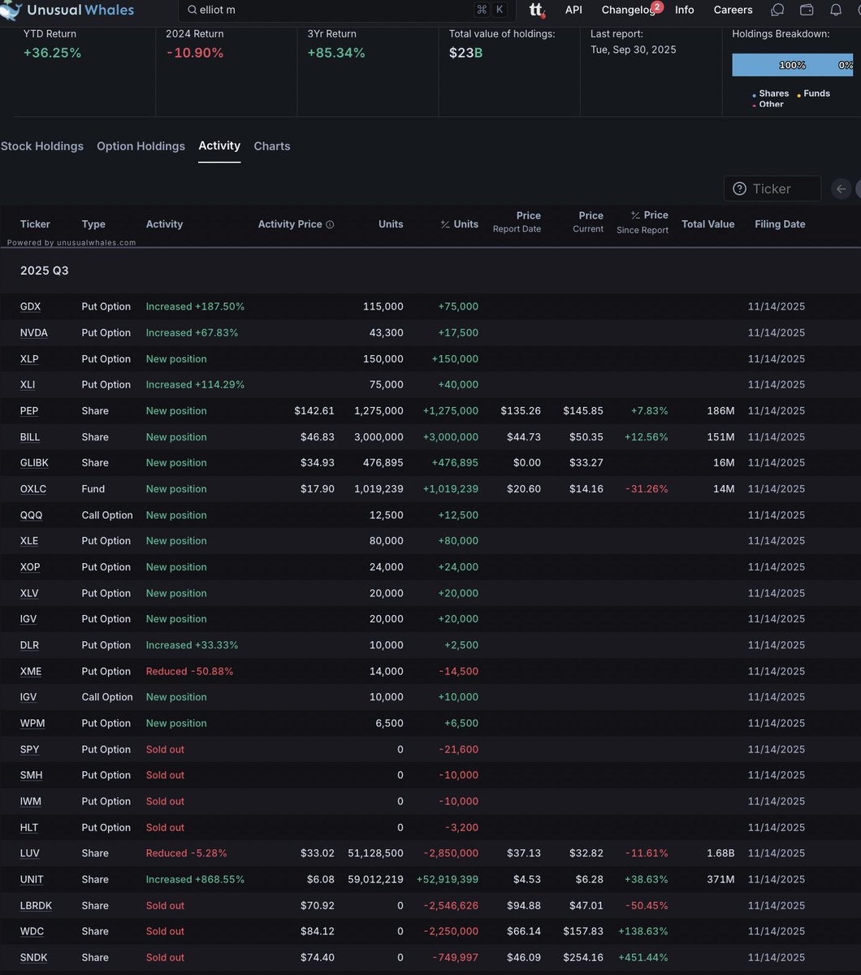The height and width of the screenshot is (975, 861).
Task: Click the info icon beside Activity Price
Action: (x=330, y=224)
